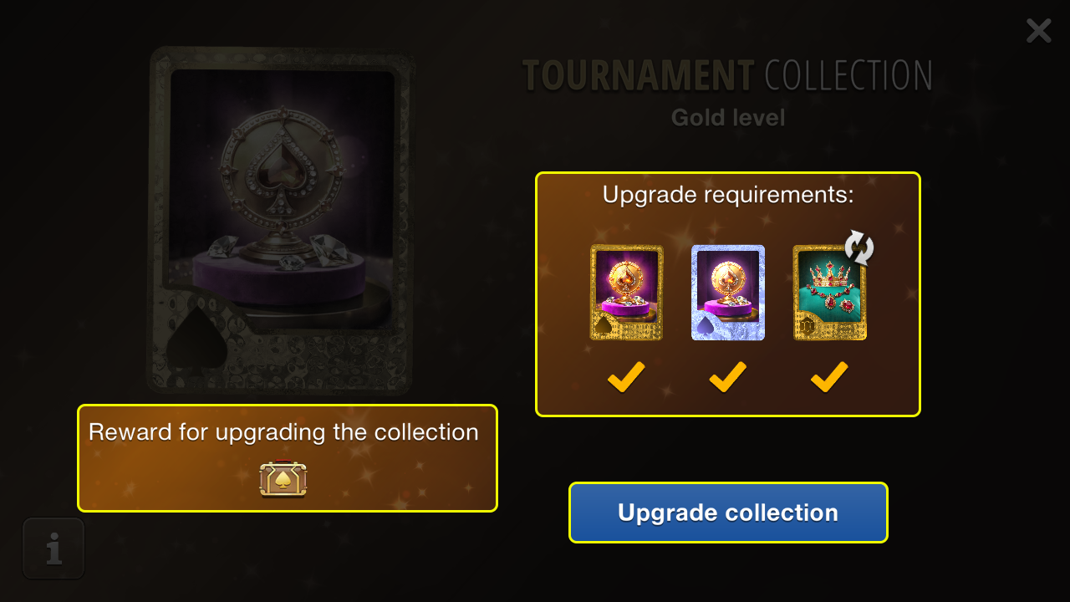This screenshot has height=602, width=1070.
Task: Select the gold-framed trophy card requirement
Action: (x=626, y=293)
